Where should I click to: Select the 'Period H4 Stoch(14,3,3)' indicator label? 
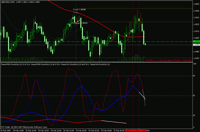(x=100, y=64)
